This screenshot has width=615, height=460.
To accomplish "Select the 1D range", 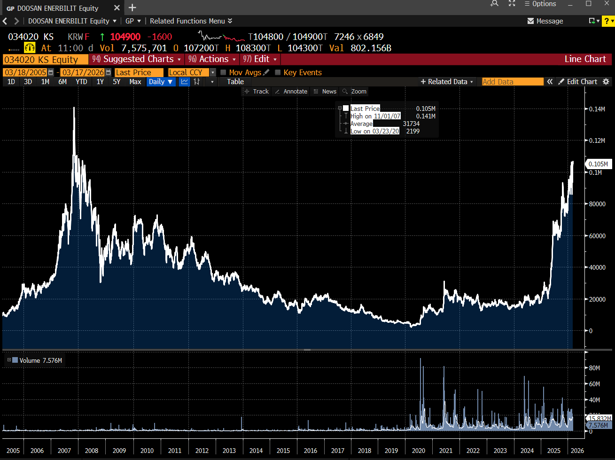I will [x=11, y=82].
